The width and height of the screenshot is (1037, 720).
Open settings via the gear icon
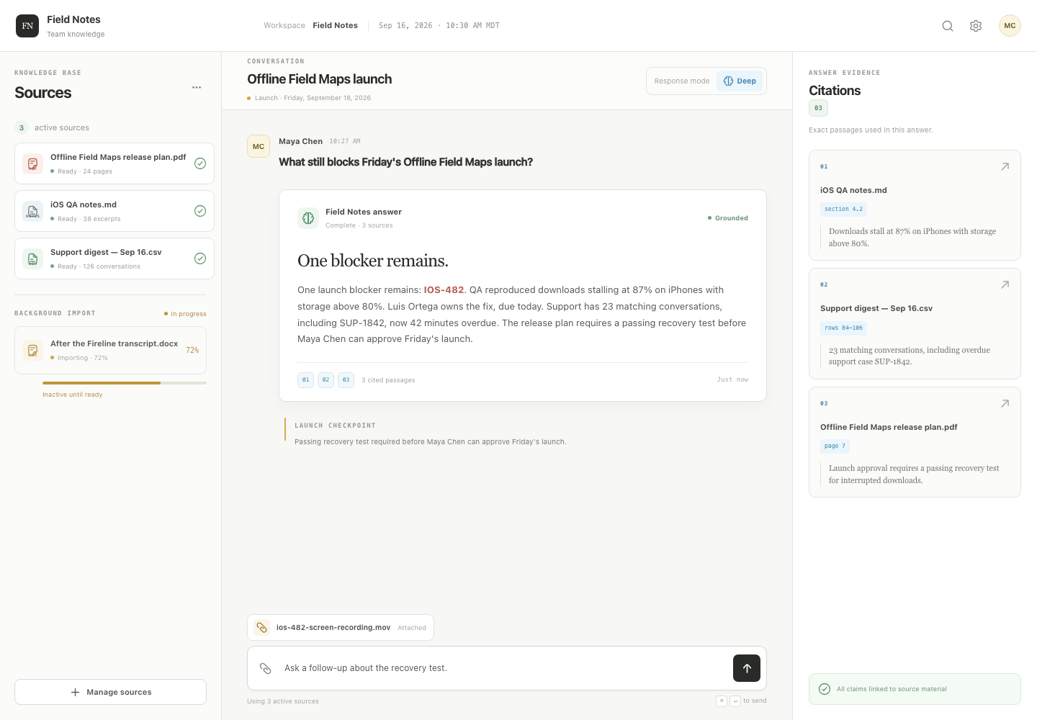(976, 26)
